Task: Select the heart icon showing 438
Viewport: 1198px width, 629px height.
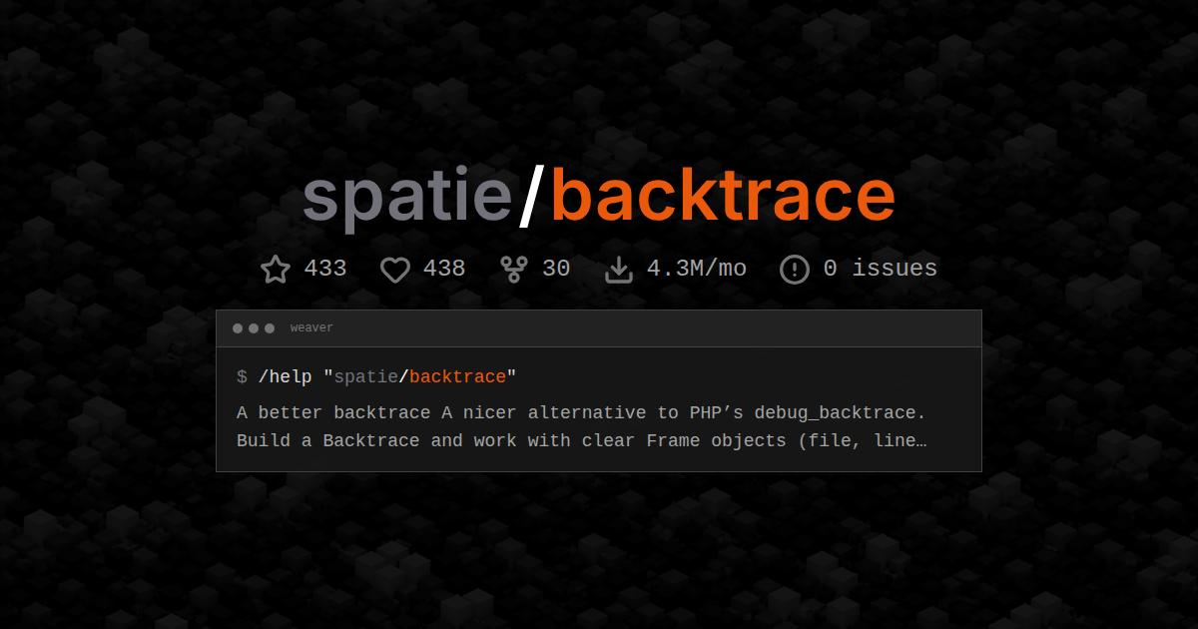Action: [x=395, y=269]
